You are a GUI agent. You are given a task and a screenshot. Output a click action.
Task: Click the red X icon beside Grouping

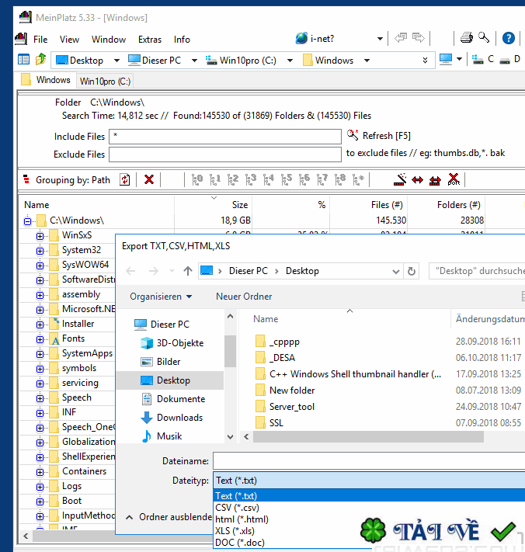coord(149,179)
